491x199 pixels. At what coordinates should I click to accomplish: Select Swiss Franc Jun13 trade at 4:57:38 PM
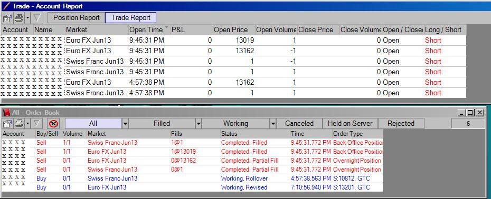[x=233, y=93]
